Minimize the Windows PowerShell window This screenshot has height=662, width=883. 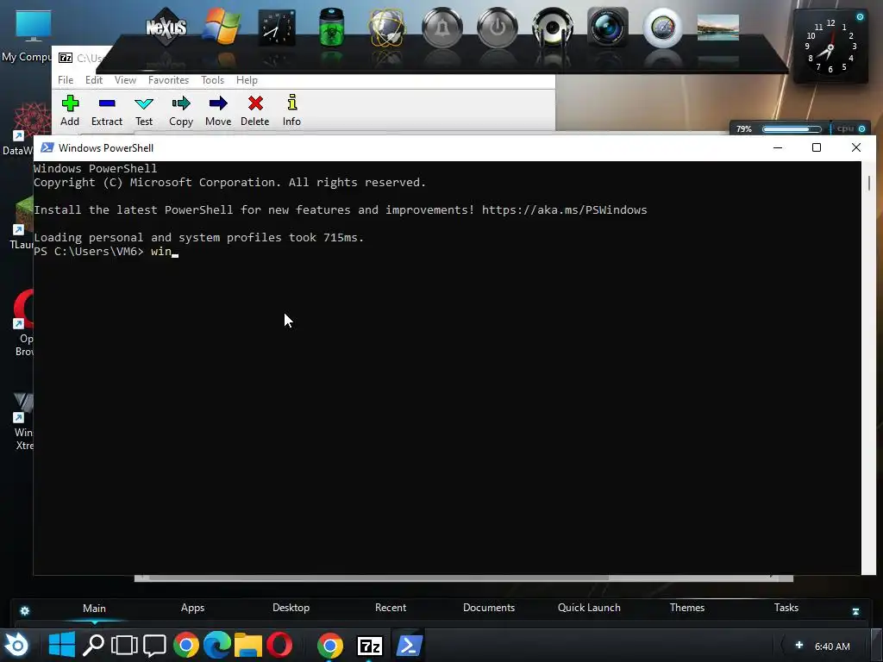pos(778,147)
